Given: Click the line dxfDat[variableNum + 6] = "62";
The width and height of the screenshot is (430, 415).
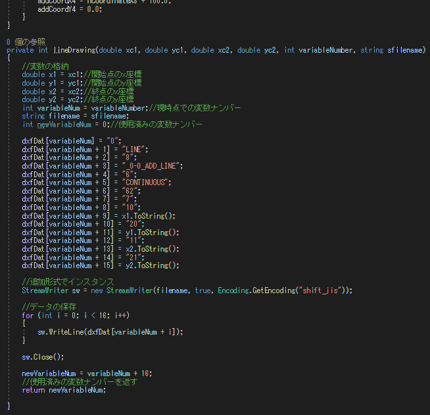Looking at the screenshot, I should pos(81,191).
